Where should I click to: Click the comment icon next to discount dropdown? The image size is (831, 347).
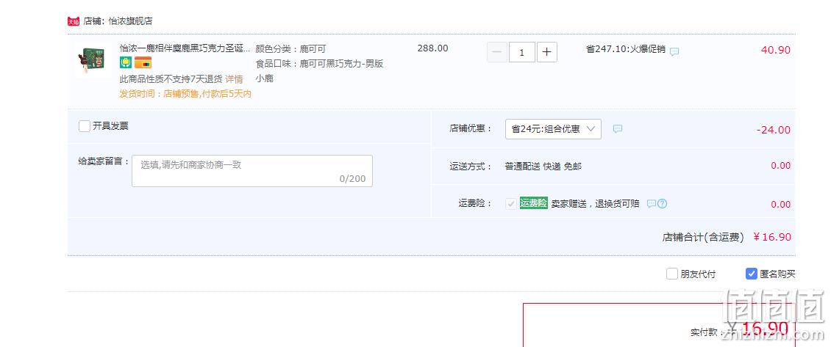click(x=618, y=128)
